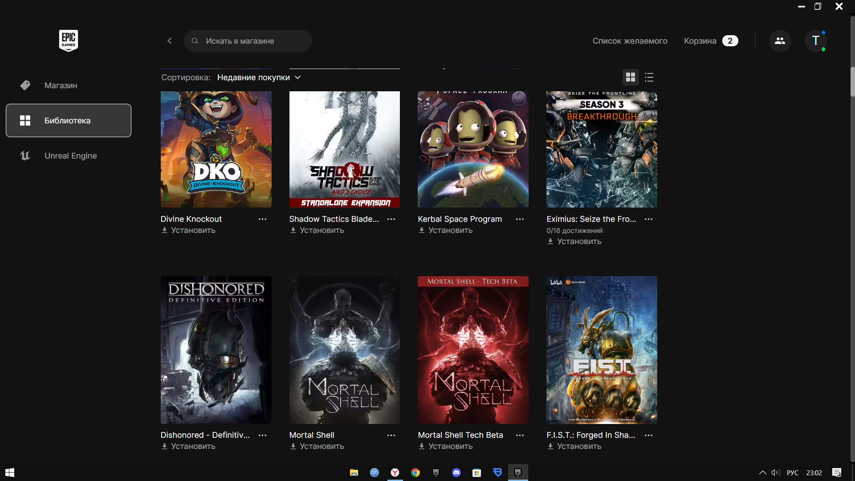Open F.I.S.T. cover art
855x481 pixels.
tap(602, 350)
